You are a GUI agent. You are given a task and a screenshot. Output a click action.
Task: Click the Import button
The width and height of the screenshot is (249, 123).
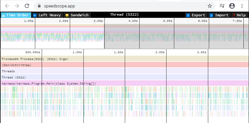[219, 15]
